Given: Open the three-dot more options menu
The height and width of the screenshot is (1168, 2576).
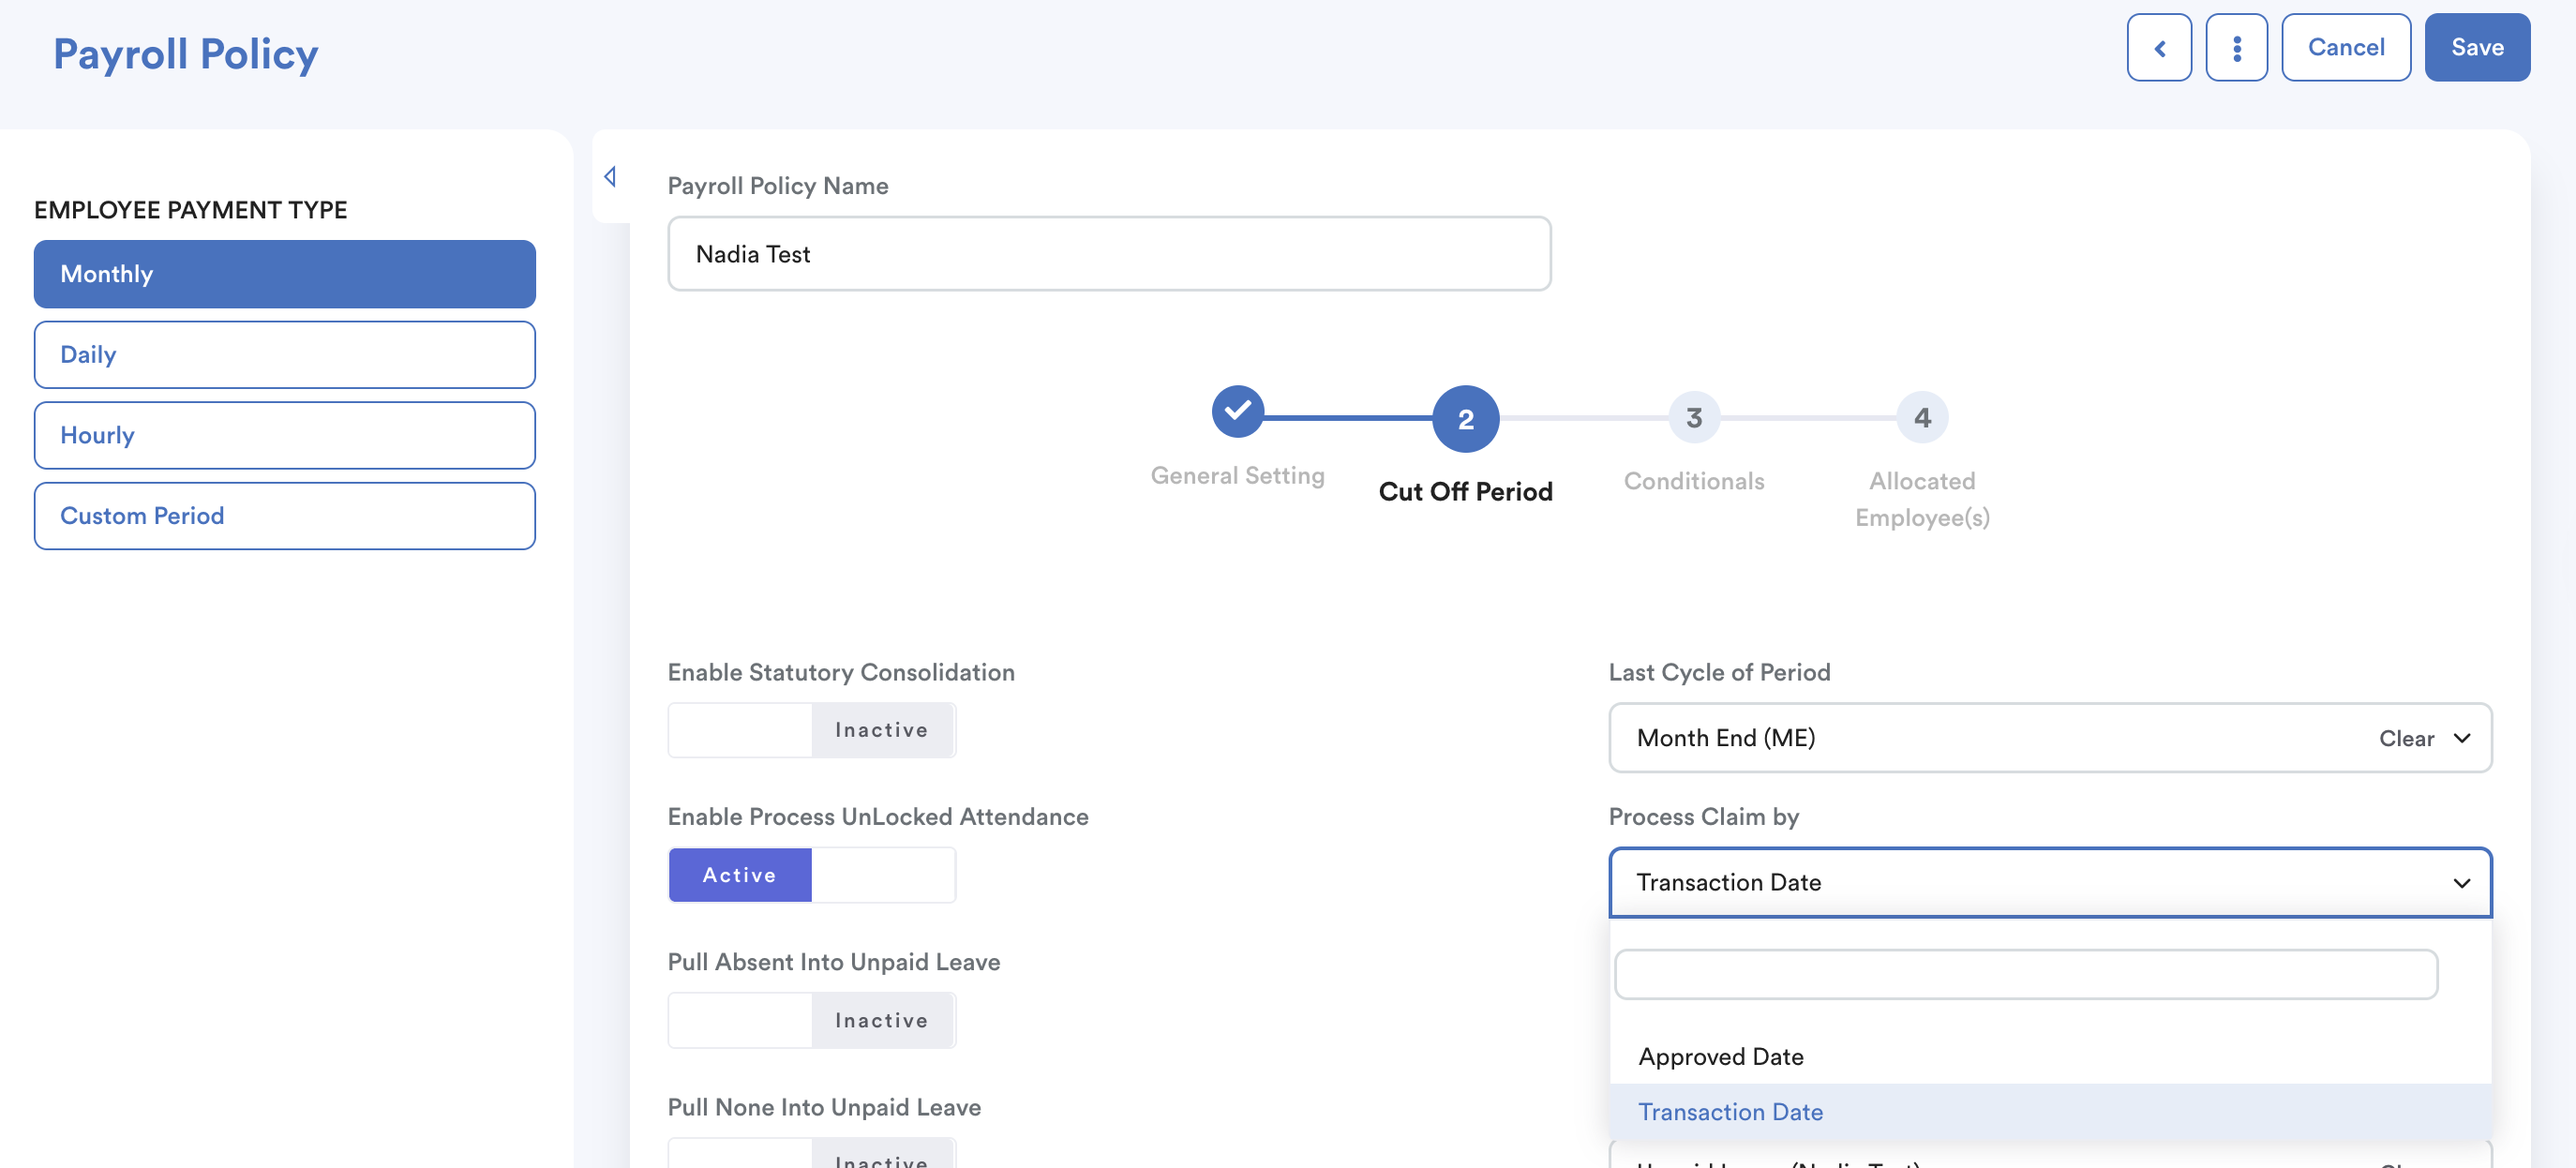Looking at the screenshot, I should pyautogui.click(x=2236, y=47).
